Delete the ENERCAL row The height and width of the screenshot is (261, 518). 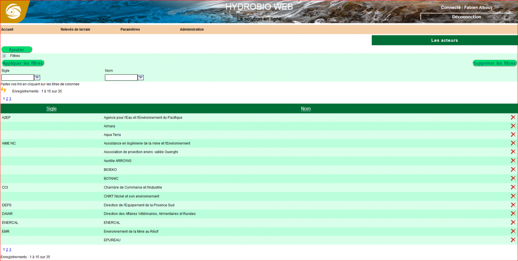point(513,223)
